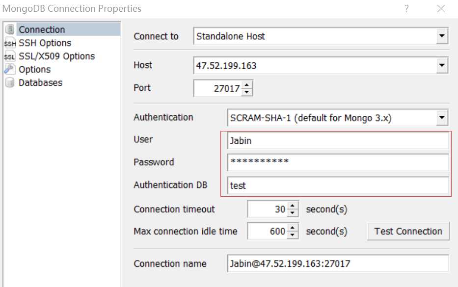The image size is (458, 287).
Task: Open the Databases category label
Action: [40, 82]
